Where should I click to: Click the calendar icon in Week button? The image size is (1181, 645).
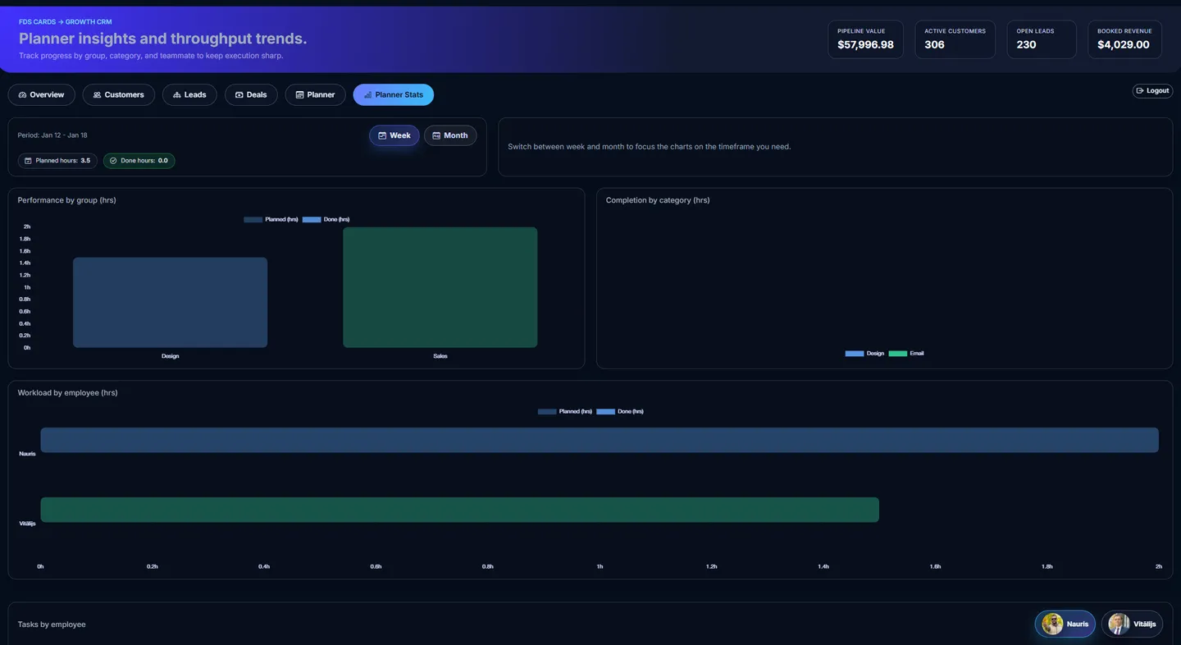coord(382,135)
